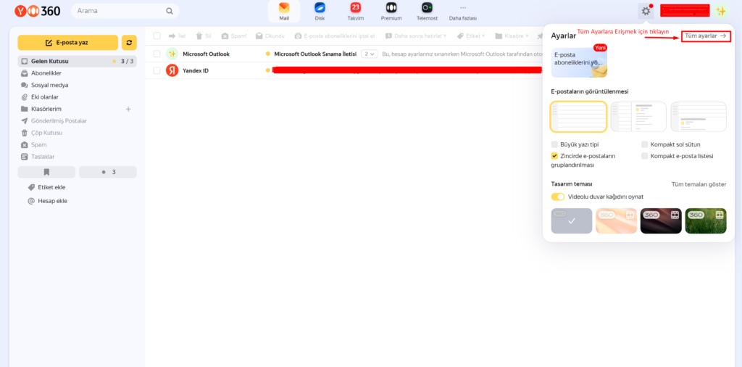Toggle Videolu duvar kağıdını oynat switch
The image size is (742, 367).
pyautogui.click(x=558, y=197)
